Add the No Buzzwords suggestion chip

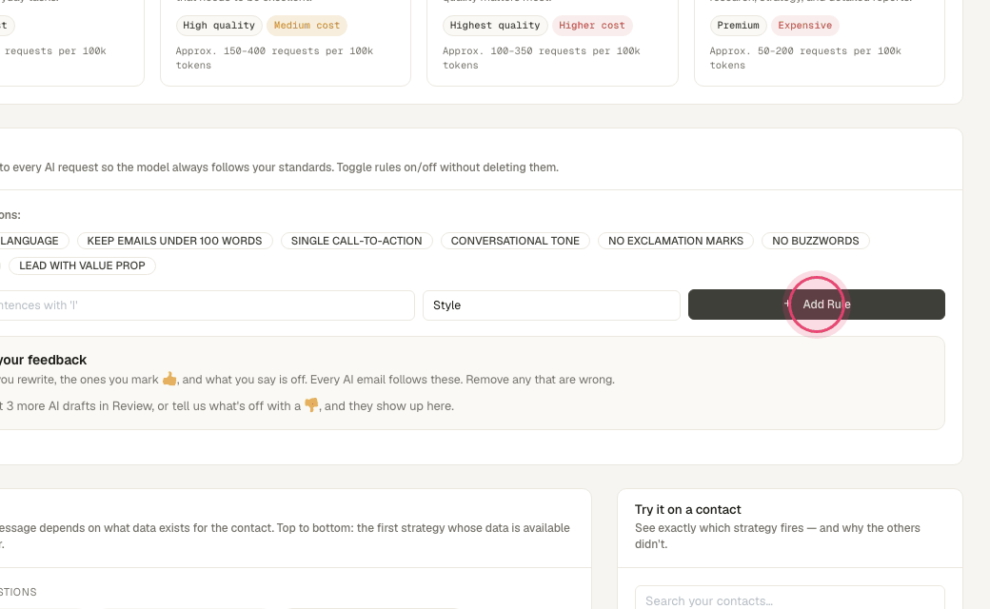tap(815, 241)
